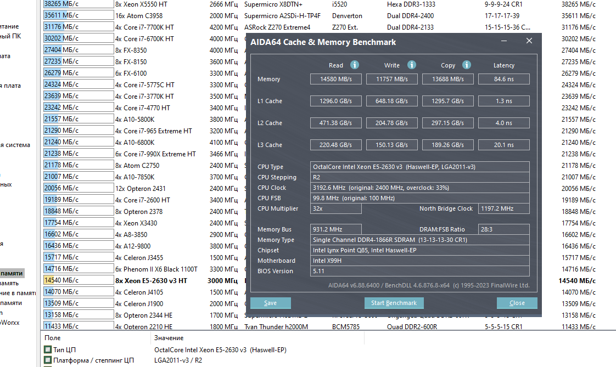Click the Тип ЦП field icon
616x367 pixels.
coord(48,349)
